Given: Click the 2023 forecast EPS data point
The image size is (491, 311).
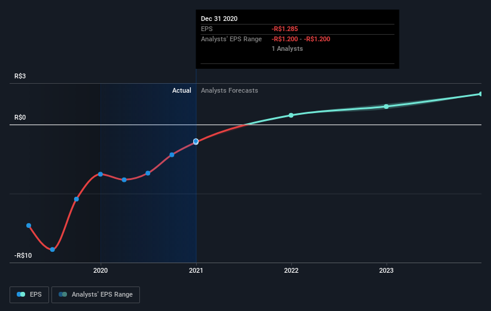Looking at the screenshot, I should pos(386,106).
